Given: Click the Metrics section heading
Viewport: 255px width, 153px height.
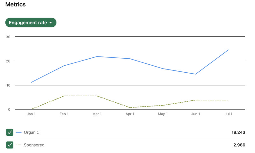Looking at the screenshot, I should tap(15, 4).
